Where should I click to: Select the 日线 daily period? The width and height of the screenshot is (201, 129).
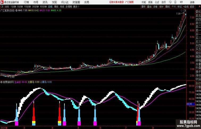(x=50, y=7)
